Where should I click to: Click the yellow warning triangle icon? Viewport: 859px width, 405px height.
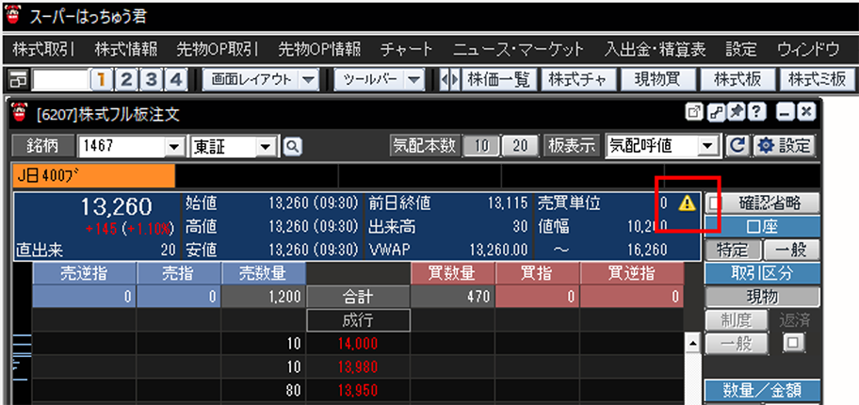pyautogui.click(x=686, y=202)
